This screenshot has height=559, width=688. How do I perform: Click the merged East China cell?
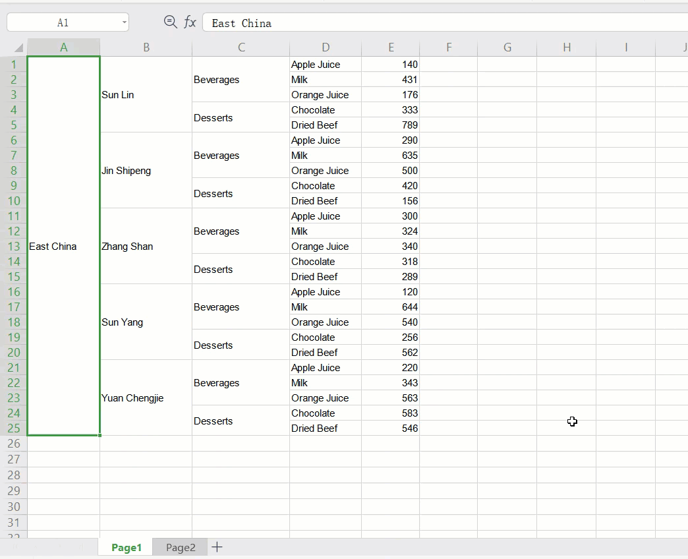click(x=64, y=246)
